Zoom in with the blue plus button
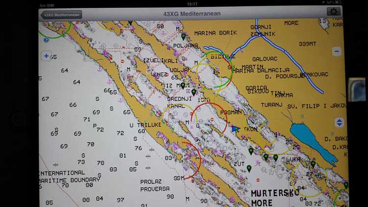The image size is (368, 207). click(47, 56)
